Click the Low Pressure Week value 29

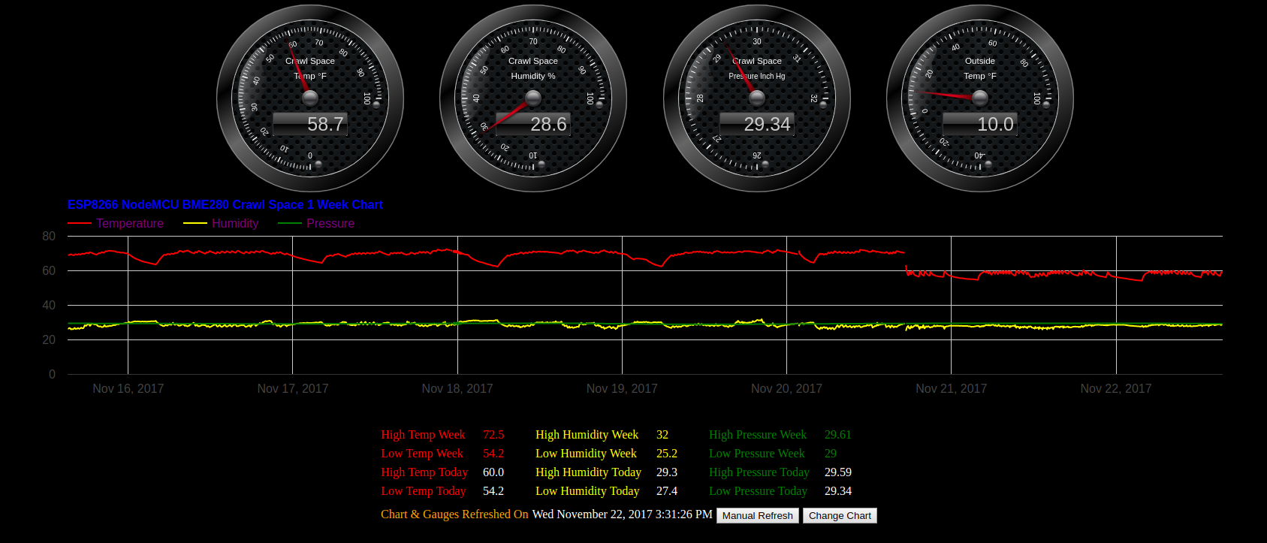(x=831, y=454)
